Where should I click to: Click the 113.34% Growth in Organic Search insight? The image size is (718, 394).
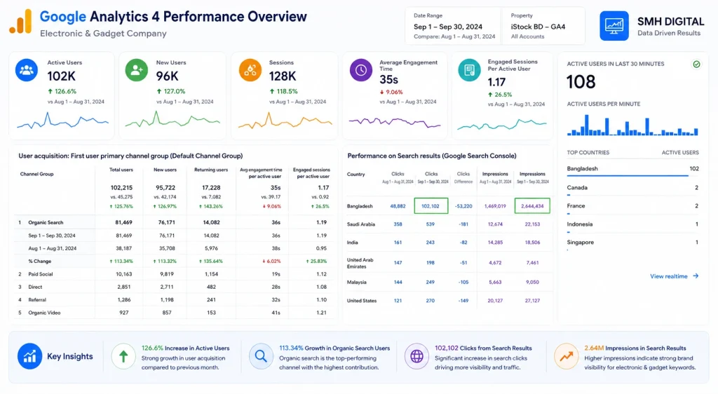[334, 348]
